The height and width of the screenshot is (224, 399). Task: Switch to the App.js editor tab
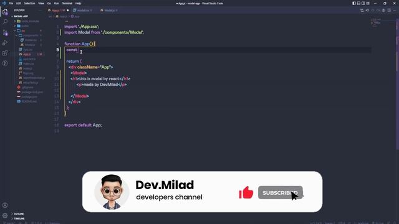tap(58, 11)
